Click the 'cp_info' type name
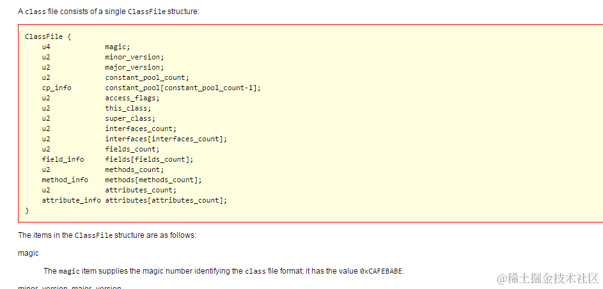This screenshot has width=603, height=289. point(56,88)
